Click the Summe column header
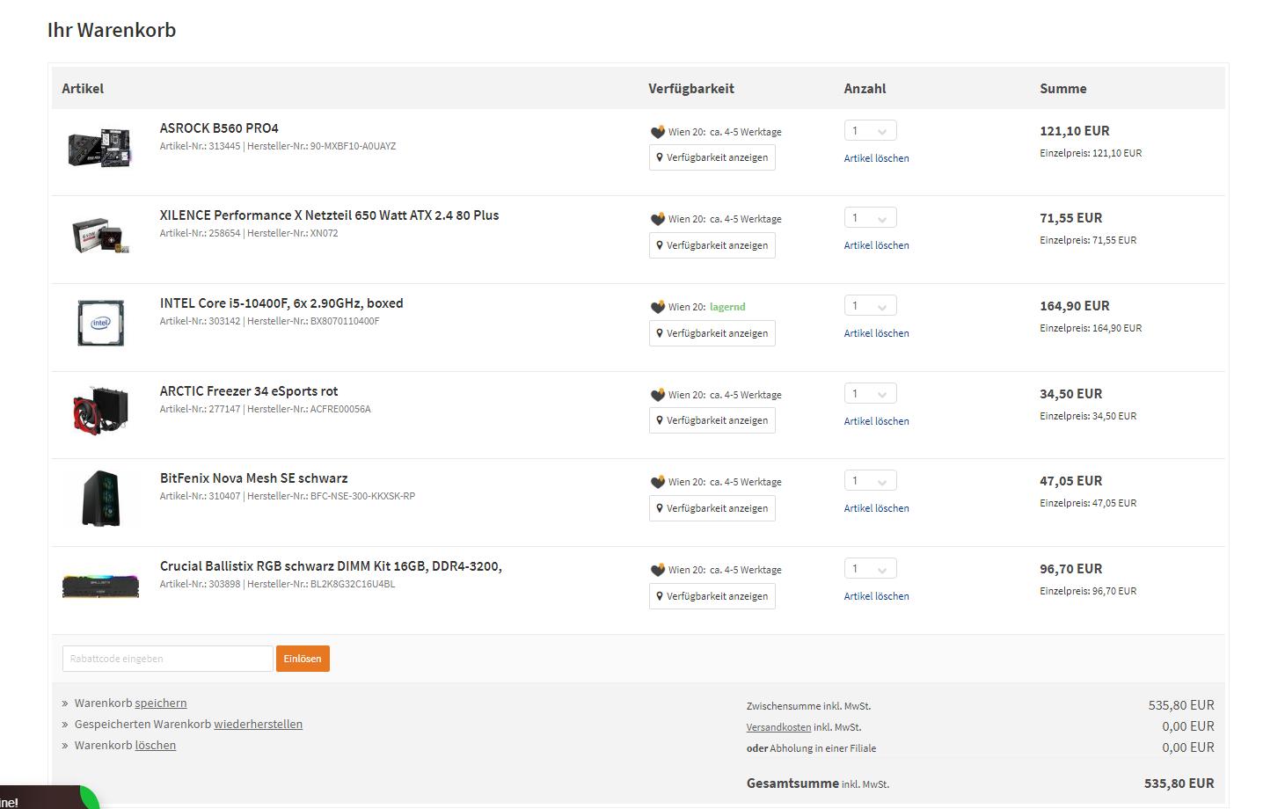1285x809 pixels. 1062,89
